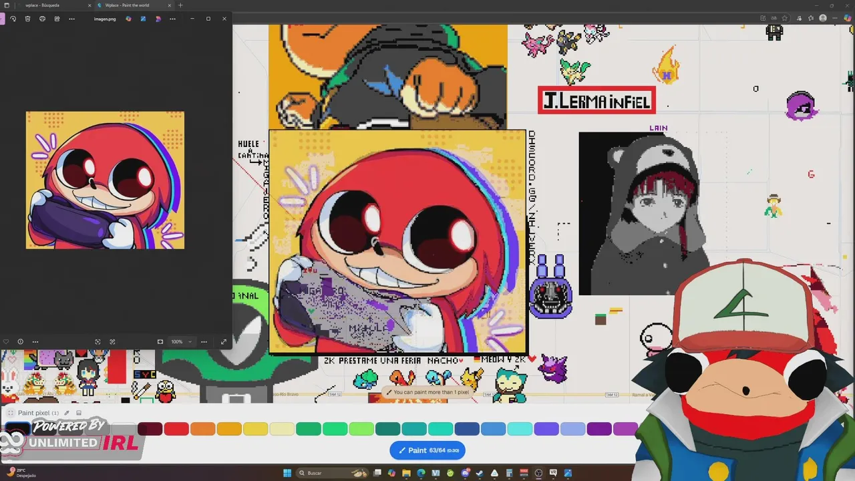
Task: Open Windows Start menu
Action: pos(287,473)
